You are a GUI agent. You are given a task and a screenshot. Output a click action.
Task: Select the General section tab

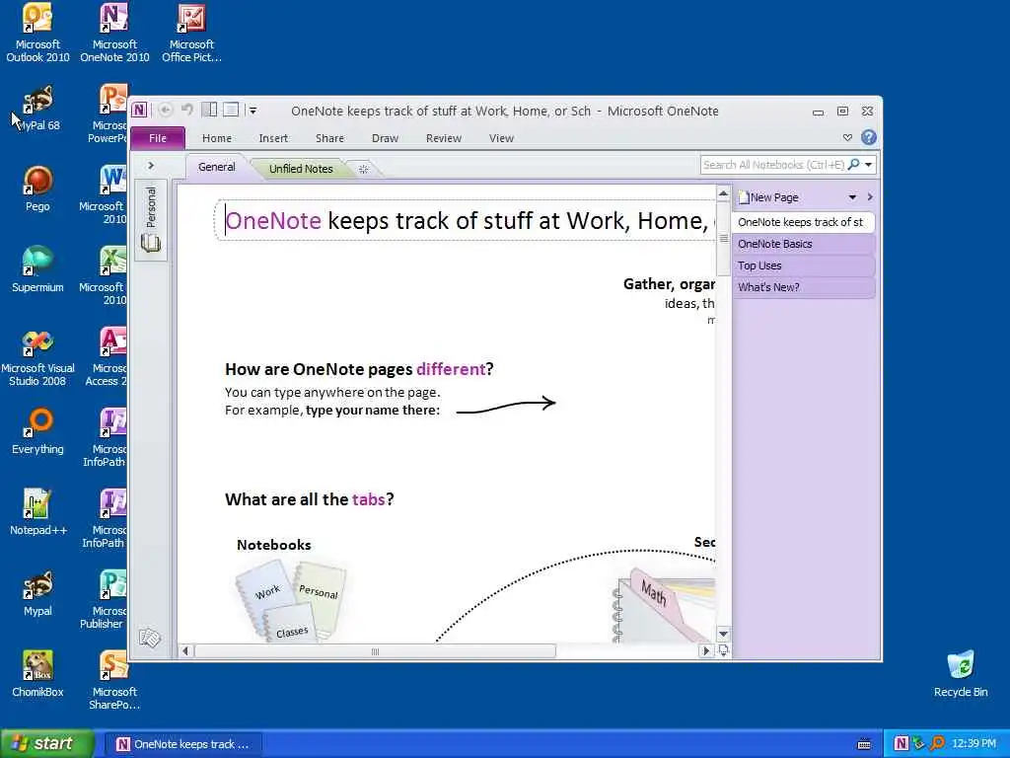[x=216, y=166]
